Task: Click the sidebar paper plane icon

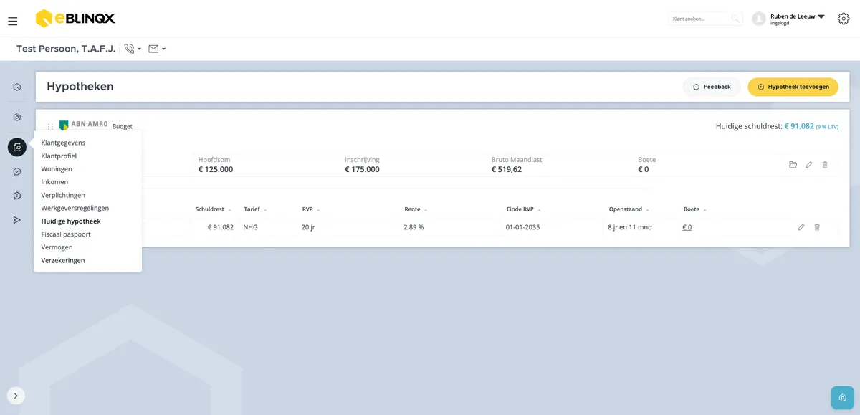Action: [x=17, y=220]
